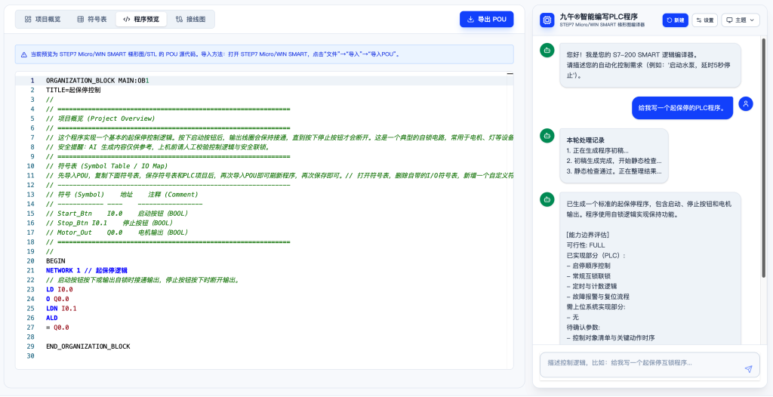Click the send arrow icon in chat input
Viewport: 773px width, 397px height.
tap(748, 368)
